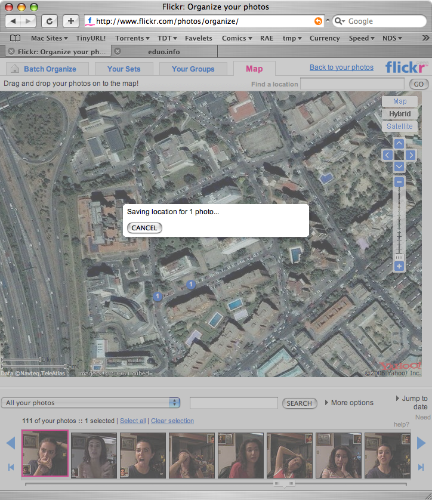The width and height of the screenshot is (432, 500).
Task: Switch map view to Satellite mode
Action: [399, 126]
